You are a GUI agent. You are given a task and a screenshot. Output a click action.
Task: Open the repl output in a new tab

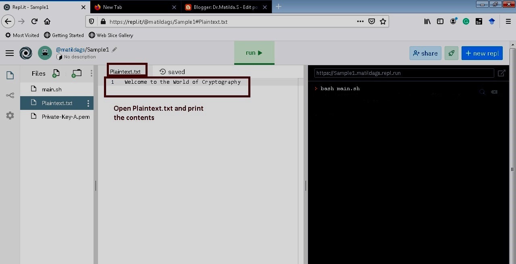click(x=501, y=73)
